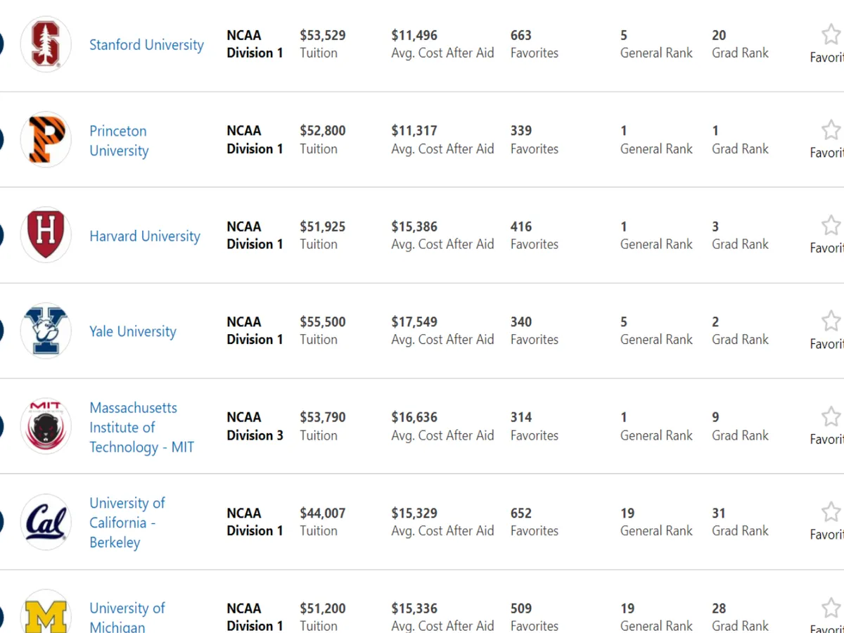Open the Stanford University link
The height and width of the screenshot is (633, 844).
click(x=146, y=45)
